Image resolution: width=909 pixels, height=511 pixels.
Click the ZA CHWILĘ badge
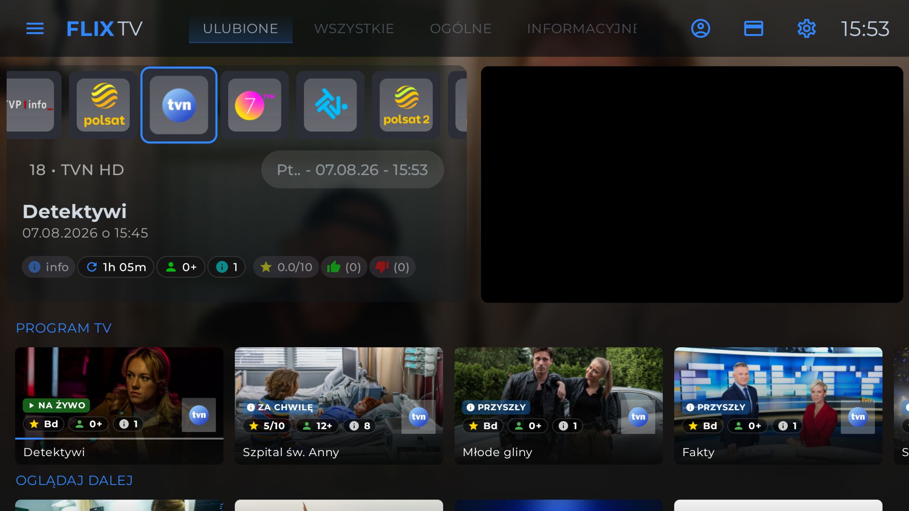pyautogui.click(x=280, y=407)
